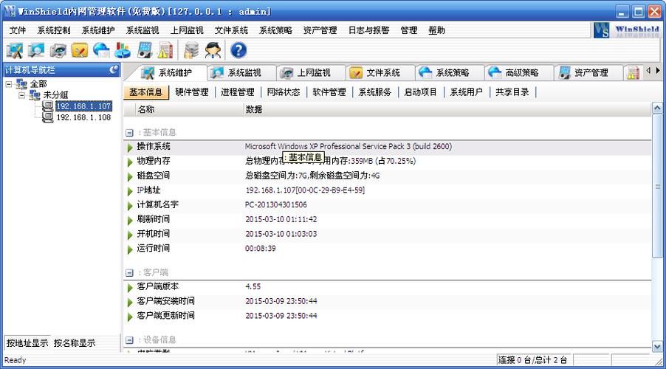The width and height of the screenshot is (666, 369).
Task: Open the 资产管理 menu
Action: tap(320, 30)
